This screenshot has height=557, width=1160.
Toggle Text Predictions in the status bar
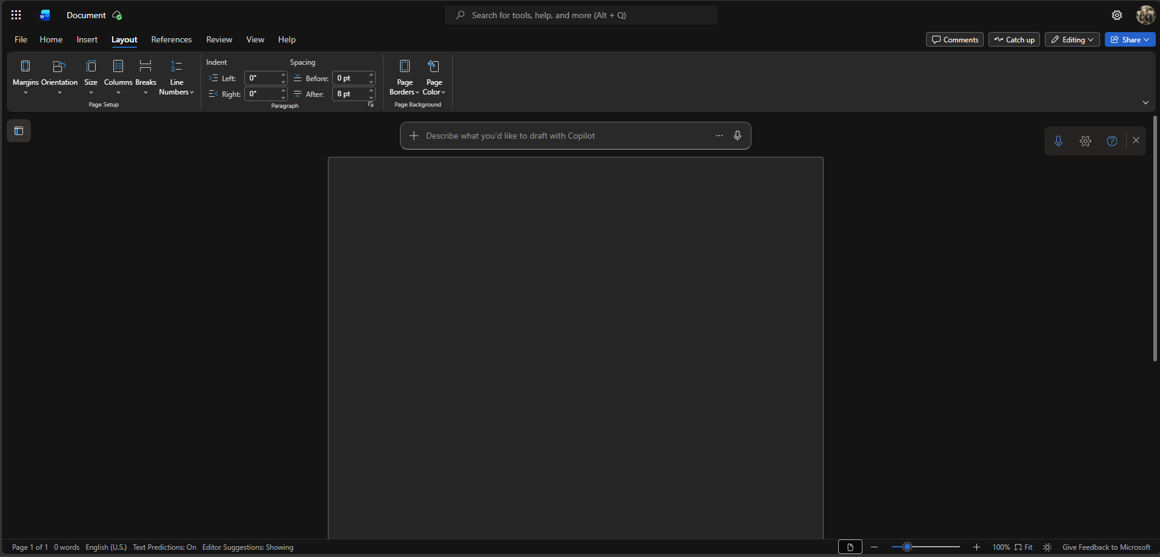pos(164,547)
